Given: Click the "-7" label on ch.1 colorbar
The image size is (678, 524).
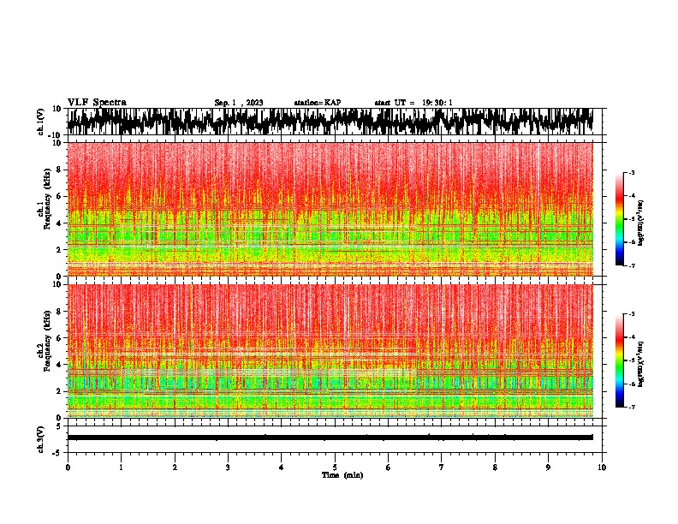Looking at the screenshot, I should tap(631, 265).
